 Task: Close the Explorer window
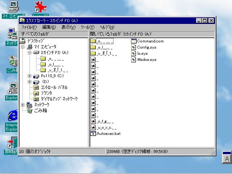[211, 21]
